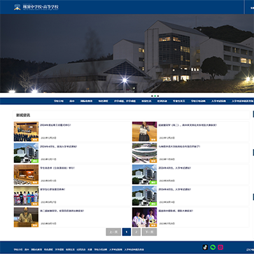The image size is (254, 254).
Task: Select the first carousel dot under banner
Action: click(152, 96)
